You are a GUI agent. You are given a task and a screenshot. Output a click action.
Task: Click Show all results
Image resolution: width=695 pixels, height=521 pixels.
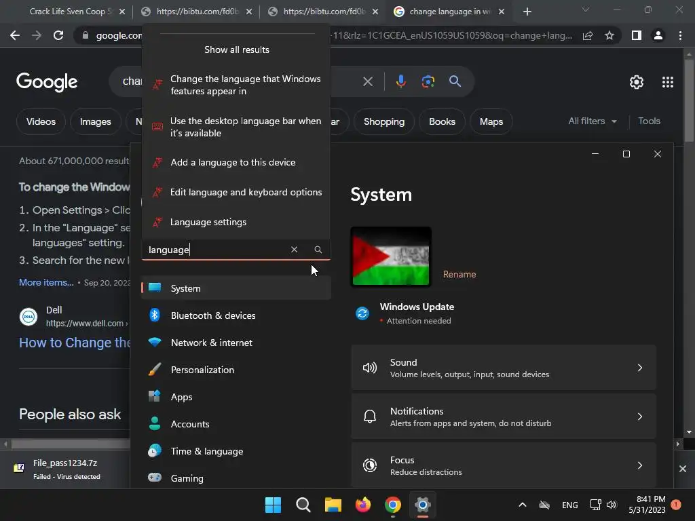[237, 50]
